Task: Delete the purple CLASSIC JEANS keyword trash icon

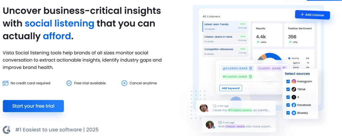Action: [x=284, y=68]
